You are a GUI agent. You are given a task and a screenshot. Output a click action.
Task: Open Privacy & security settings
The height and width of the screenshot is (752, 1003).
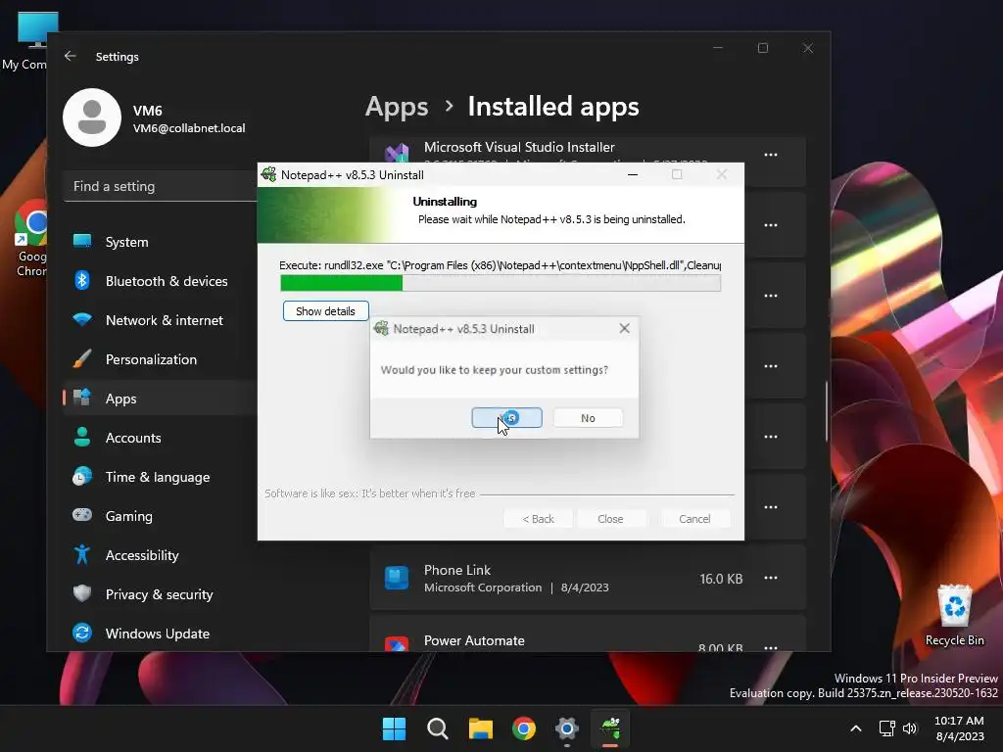pyautogui.click(x=160, y=594)
